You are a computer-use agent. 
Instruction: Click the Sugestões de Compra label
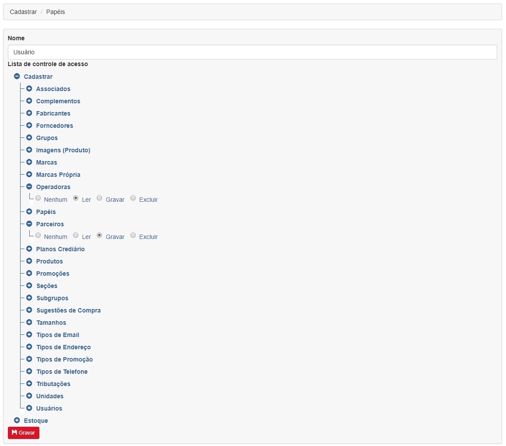tap(68, 310)
